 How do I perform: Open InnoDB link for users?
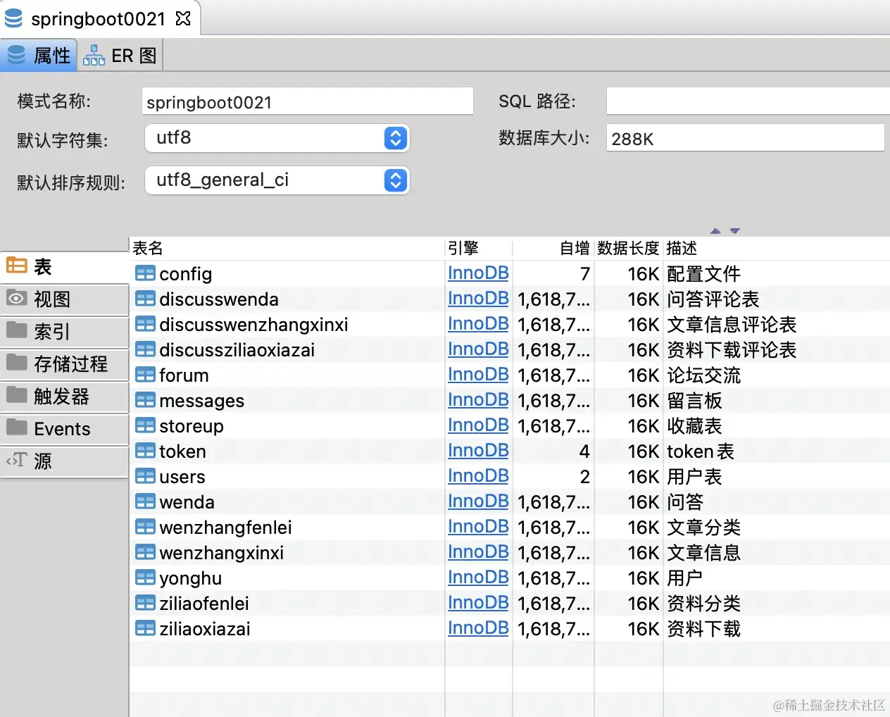[478, 476]
